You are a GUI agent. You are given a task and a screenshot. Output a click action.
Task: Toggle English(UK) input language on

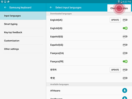[125, 20]
